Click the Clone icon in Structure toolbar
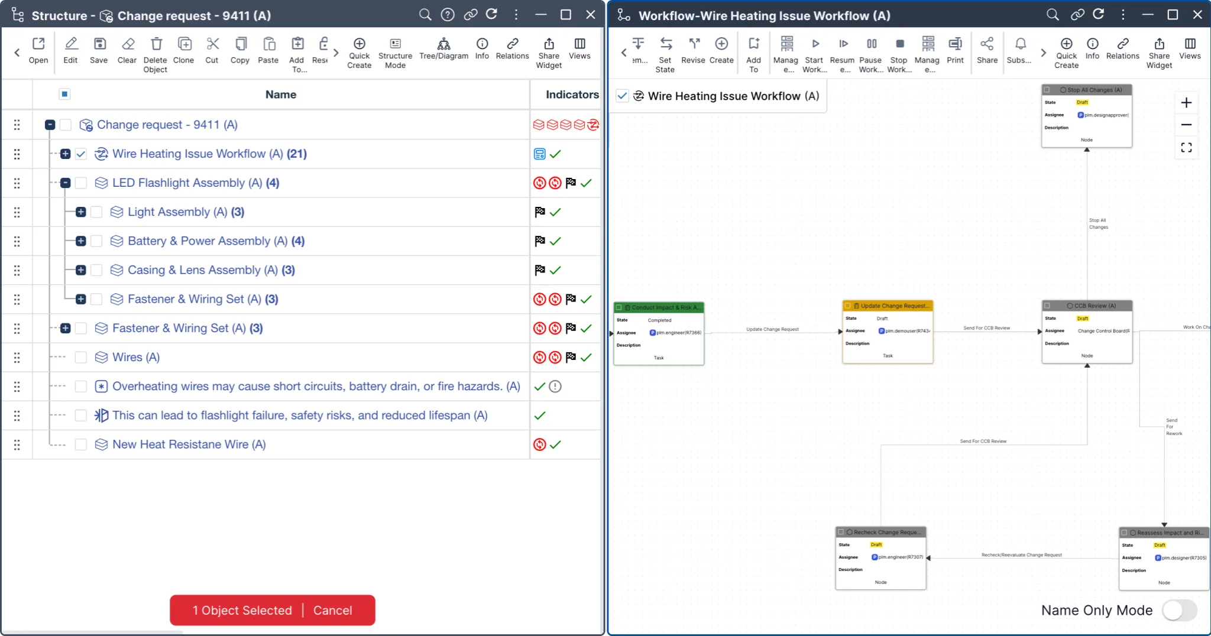Image resolution: width=1211 pixels, height=636 pixels. pos(184,44)
